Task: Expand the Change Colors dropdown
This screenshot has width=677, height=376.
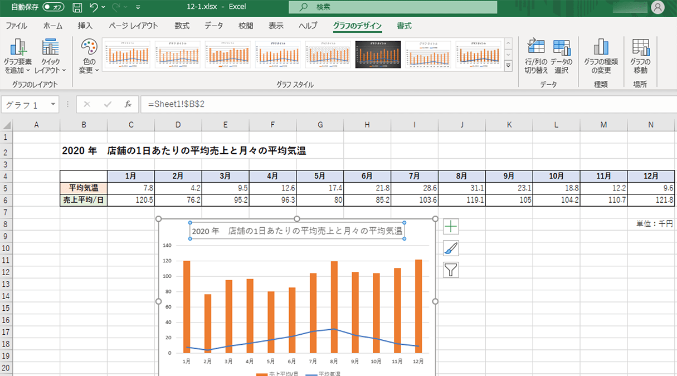Action: coord(89,56)
